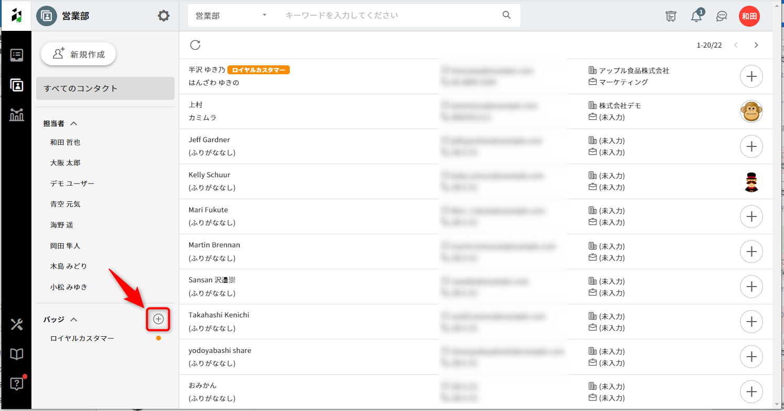Click the refresh icon above contact list
The image size is (784, 411).
click(x=195, y=45)
